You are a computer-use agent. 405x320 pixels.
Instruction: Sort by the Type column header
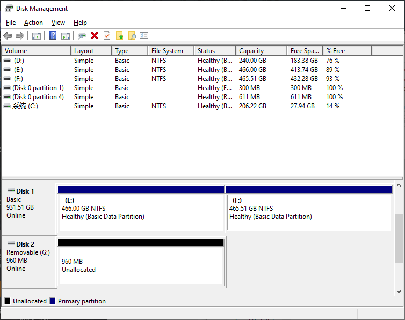tap(130, 51)
